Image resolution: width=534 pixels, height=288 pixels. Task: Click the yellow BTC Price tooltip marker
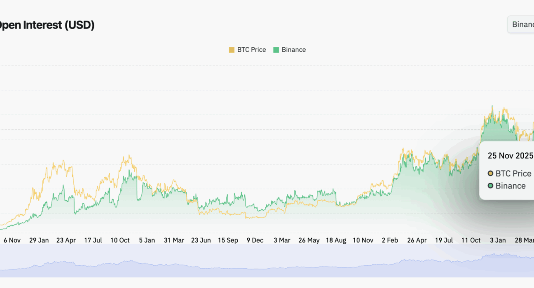(490, 174)
